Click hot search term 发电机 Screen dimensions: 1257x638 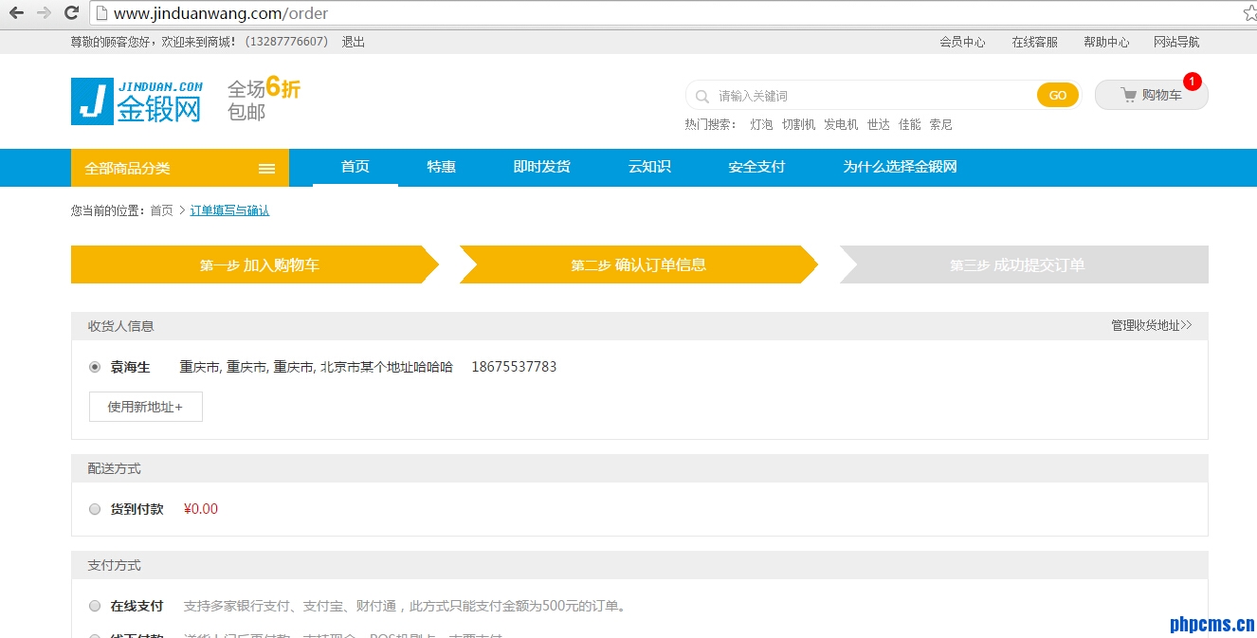pyautogui.click(x=841, y=124)
